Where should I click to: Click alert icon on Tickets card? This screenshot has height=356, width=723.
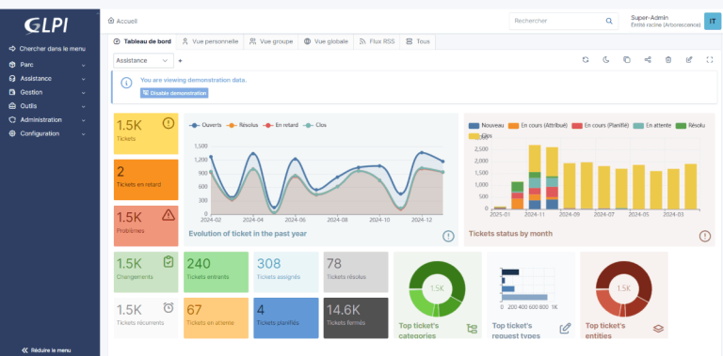tap(169, 123)
